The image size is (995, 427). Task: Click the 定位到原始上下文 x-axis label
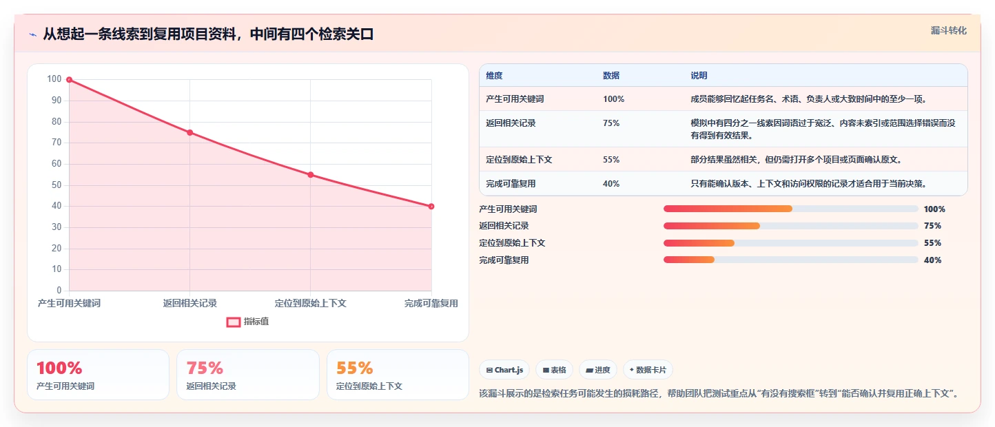[311, 304]
